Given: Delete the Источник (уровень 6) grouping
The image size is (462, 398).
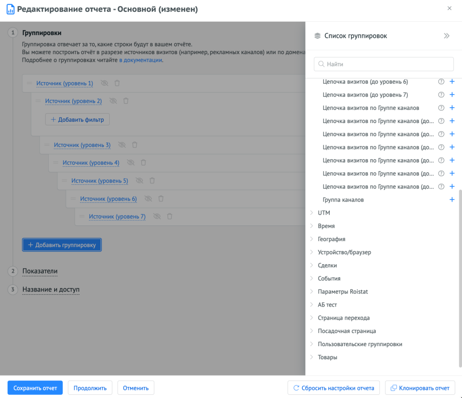Looking at the screenshot, I should pos(161,199).
